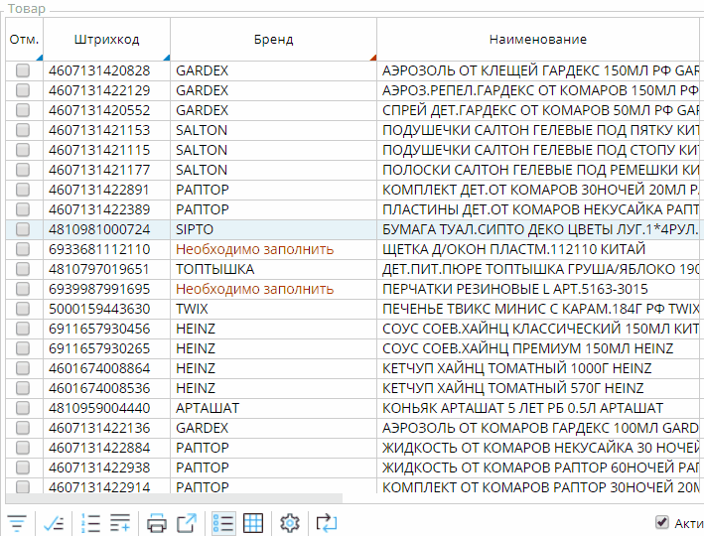
Task: Click name 'КЕТЧУП ХАЙНЦ ТОМАТНЫЙ 1000Г HEINZ'
Action: (516, 368)
